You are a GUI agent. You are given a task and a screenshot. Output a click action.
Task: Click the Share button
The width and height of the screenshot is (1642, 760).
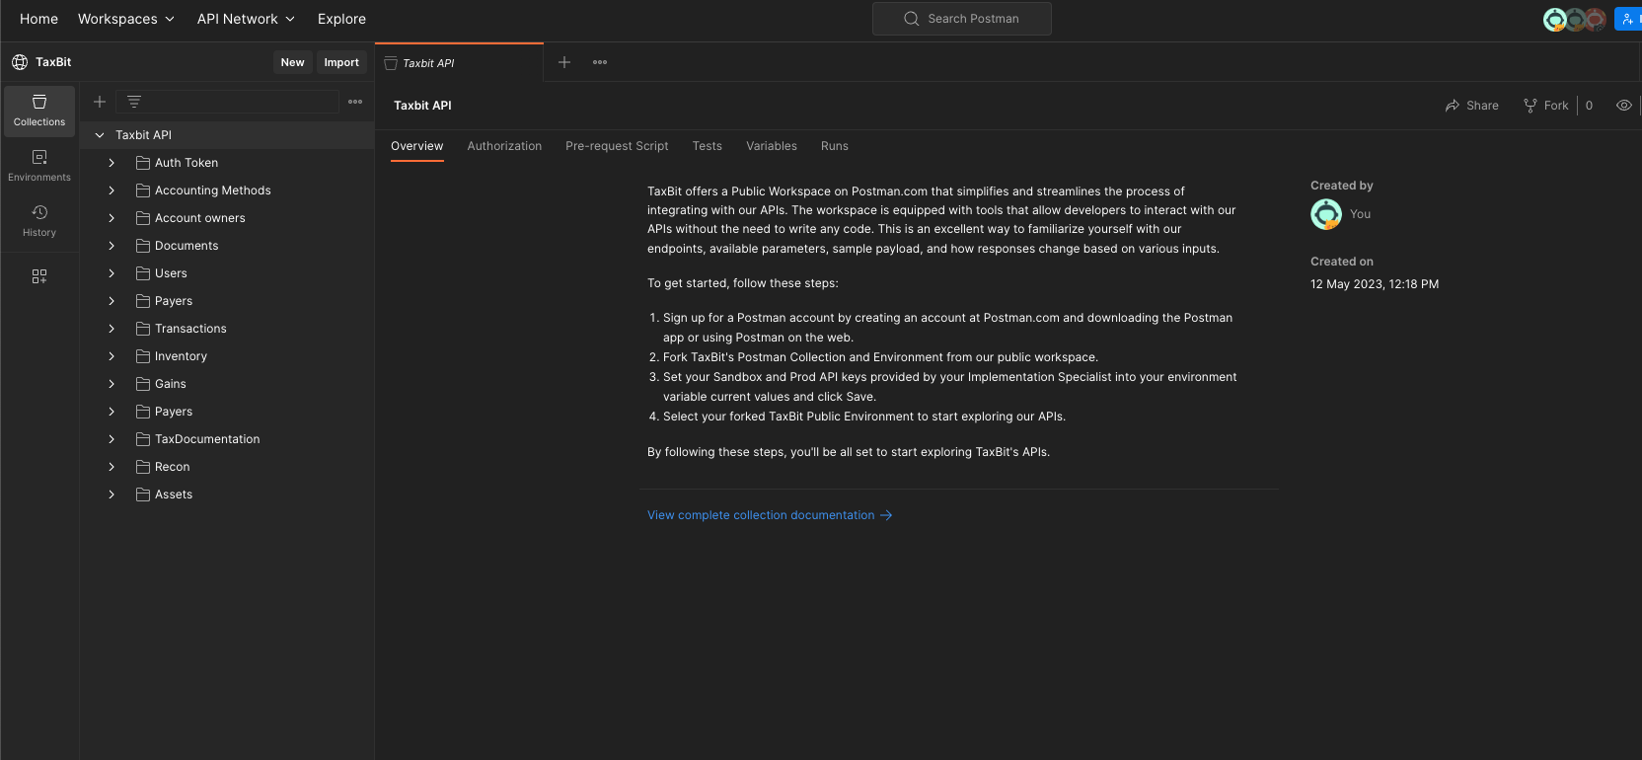[x=1471, y=106]
